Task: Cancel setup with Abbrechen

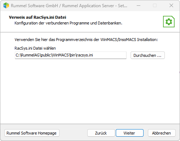Action: pos(162,133)
